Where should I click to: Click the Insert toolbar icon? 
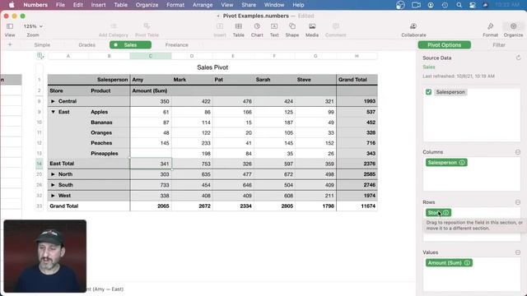point(220,26)
